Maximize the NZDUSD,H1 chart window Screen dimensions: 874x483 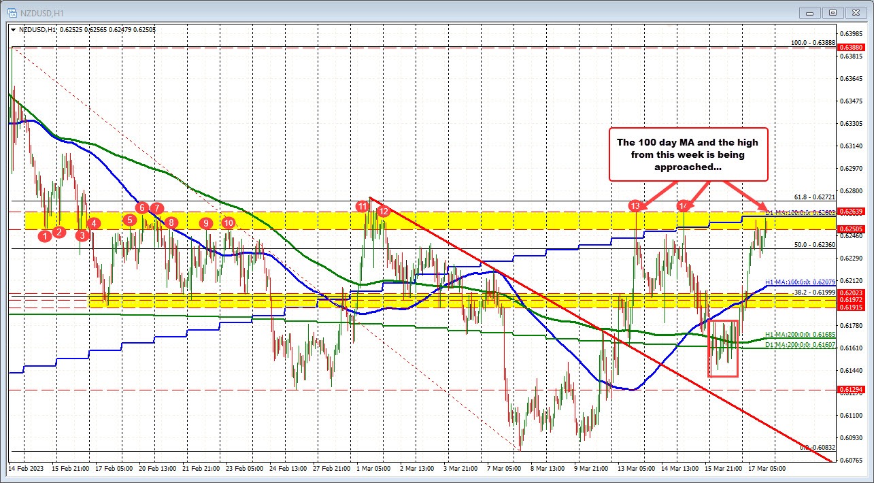[833, 12]
